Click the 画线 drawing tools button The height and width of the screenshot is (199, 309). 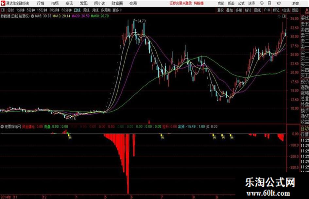point(257,10)
